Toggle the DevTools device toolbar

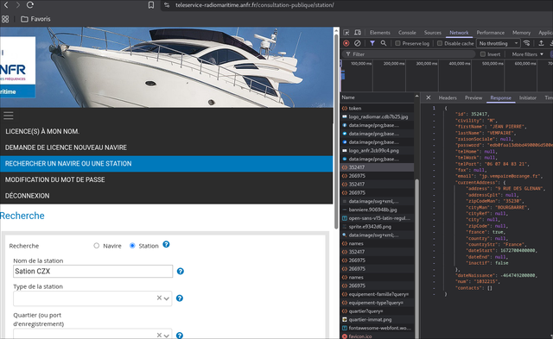[x=357, y=33]
